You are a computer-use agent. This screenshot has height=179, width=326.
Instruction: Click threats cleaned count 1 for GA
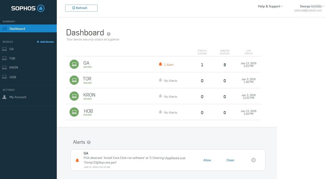point(202,65)
